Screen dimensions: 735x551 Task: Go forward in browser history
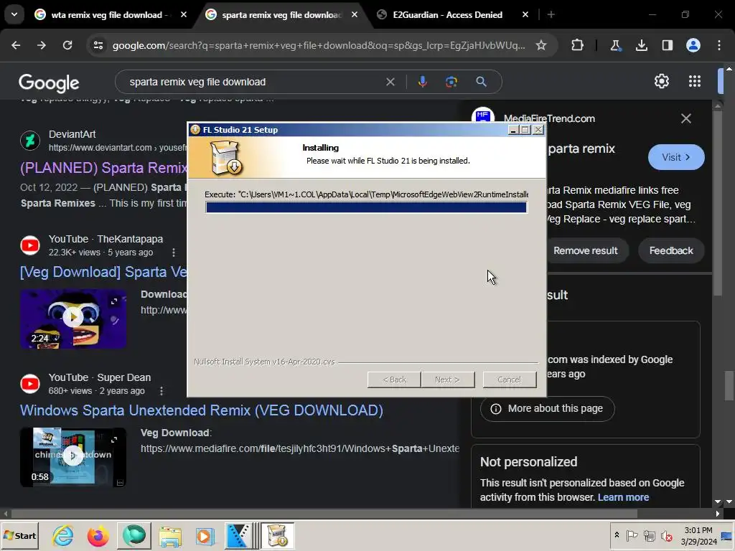[x=42, y=45]
